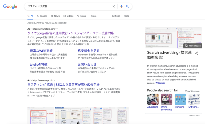
Task: Open the タイでgoogle広告の運用代行 ad headline
Action: click(x=71, y=33)
